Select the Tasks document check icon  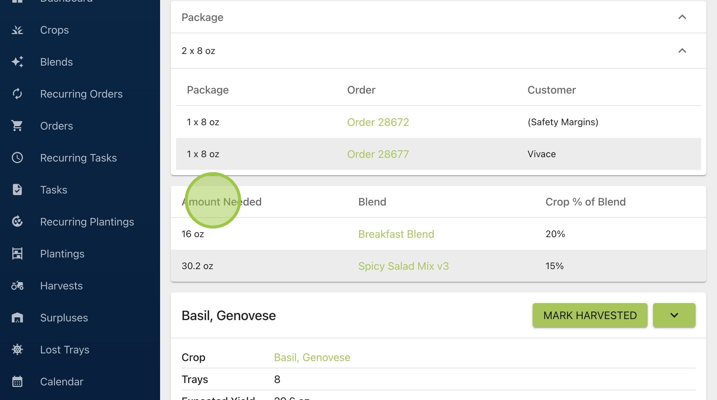pos(17,190)
